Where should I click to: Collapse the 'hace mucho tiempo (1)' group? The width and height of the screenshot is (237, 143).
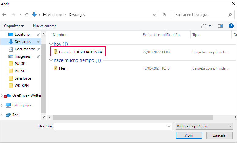(x=51, y=60)
